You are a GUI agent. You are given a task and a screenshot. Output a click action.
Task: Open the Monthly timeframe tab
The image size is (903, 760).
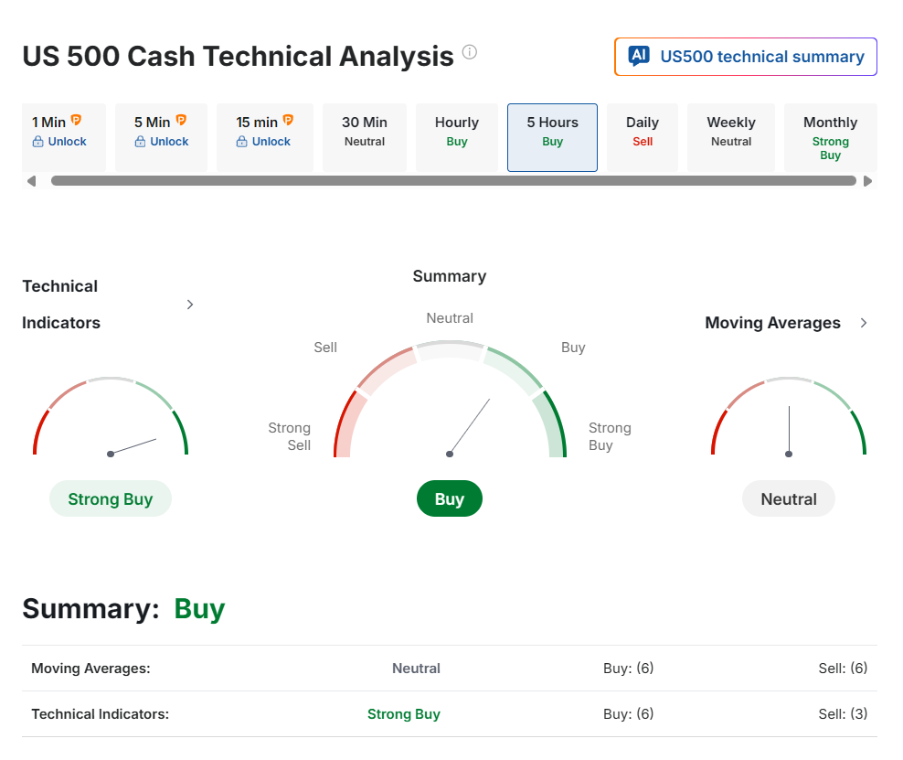point(830,137)
